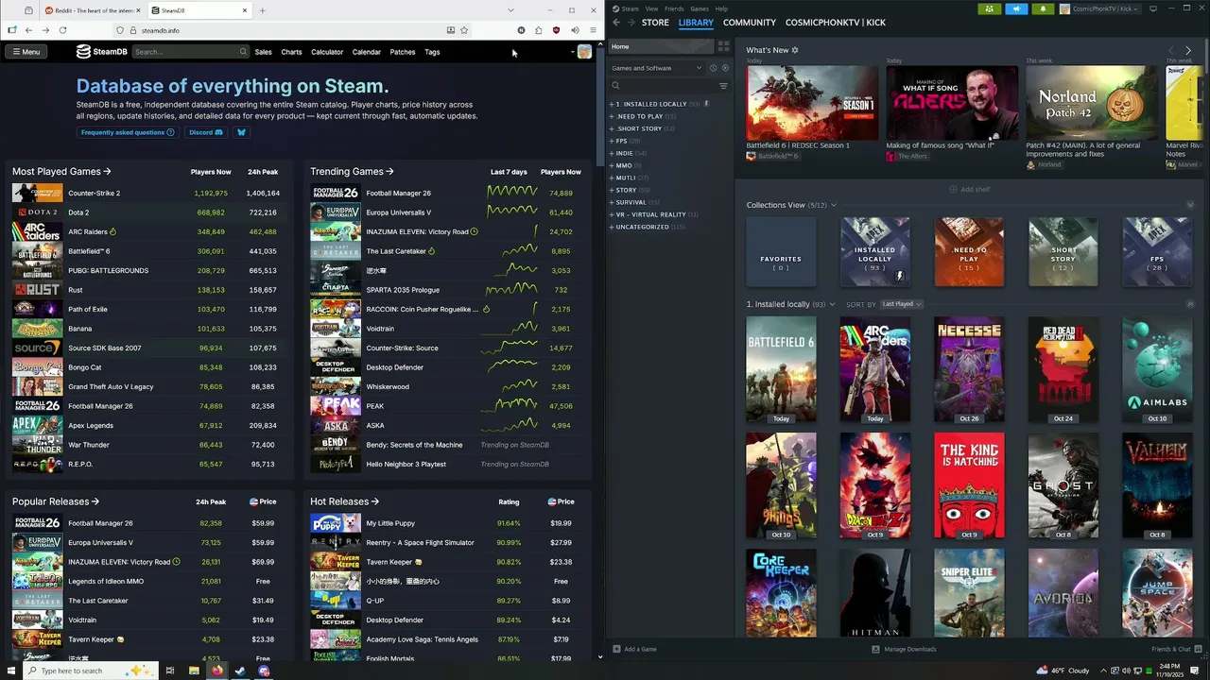
Task: Expand Survival collection in sidebar
Action: [x=613, y=202]
